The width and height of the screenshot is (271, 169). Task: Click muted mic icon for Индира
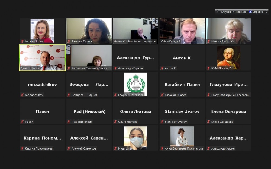[115, 148]
